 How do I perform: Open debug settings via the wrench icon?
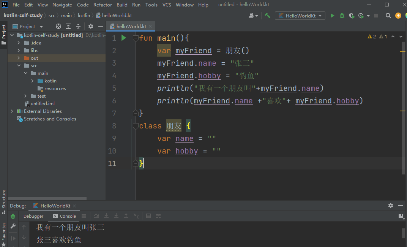(13, 226)
